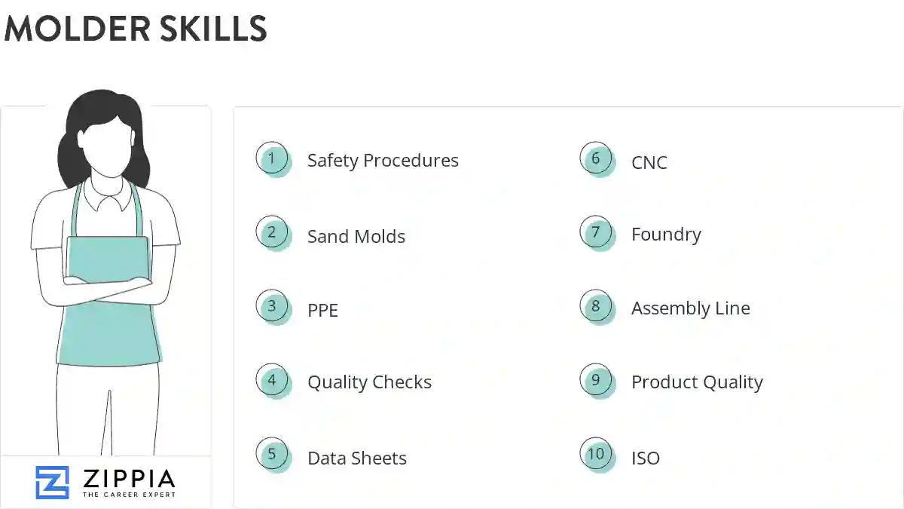Open the ISO skill
The height and width of the screenshot is (509, 904).
coord(646,458)
